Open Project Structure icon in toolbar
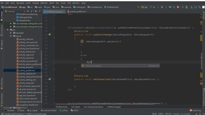The width and height of the screenshot is (205, 115). (196, 7)
